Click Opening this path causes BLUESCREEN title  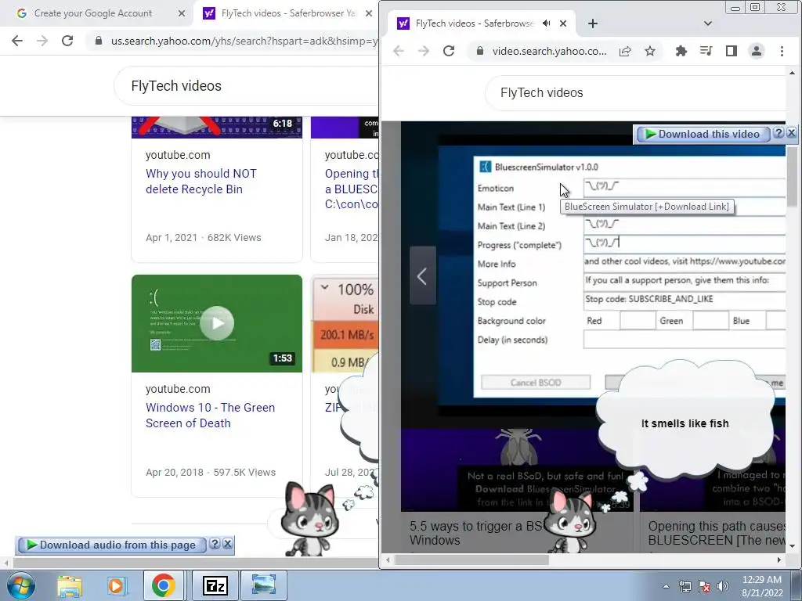click(x=716, y=533)
